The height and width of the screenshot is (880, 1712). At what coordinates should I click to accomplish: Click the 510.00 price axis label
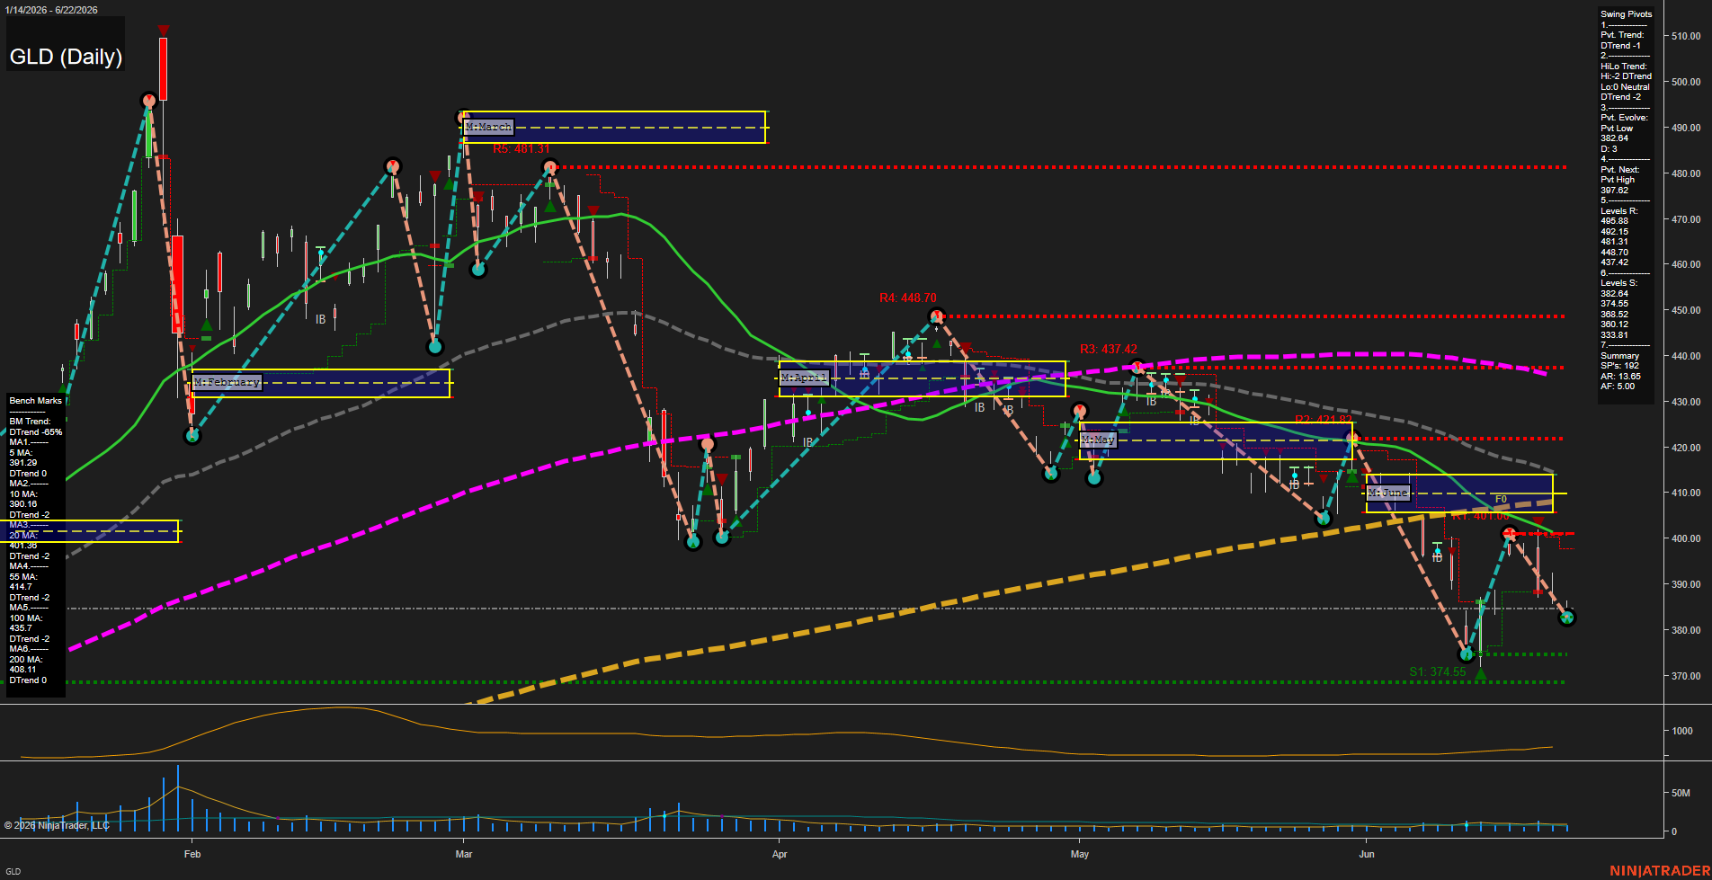tap(1686, 36)
